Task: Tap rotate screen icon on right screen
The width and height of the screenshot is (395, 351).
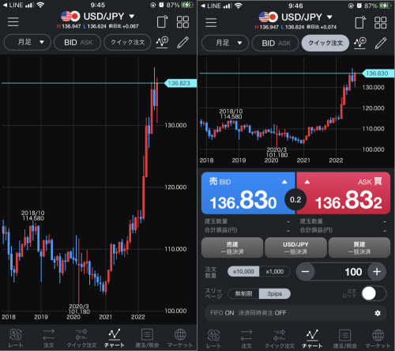Action: point(360,22)
